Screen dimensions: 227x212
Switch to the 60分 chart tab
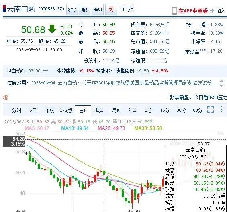198,110
